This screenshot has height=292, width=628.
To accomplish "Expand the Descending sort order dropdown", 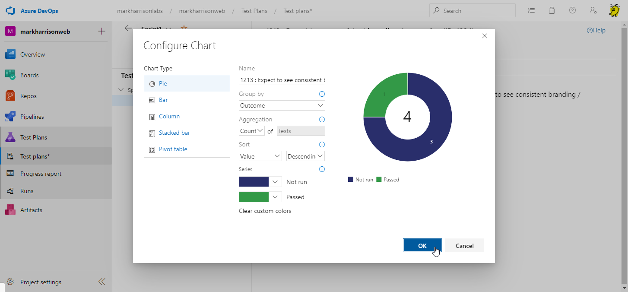I will point(305,156).
